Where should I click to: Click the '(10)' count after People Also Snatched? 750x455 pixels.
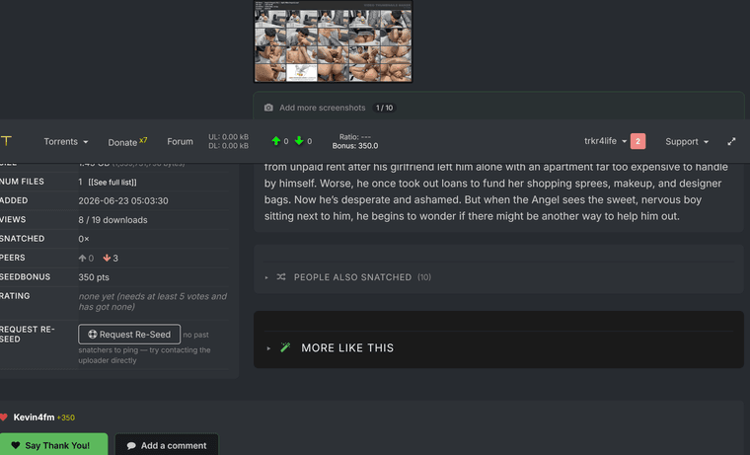[424, 277]
